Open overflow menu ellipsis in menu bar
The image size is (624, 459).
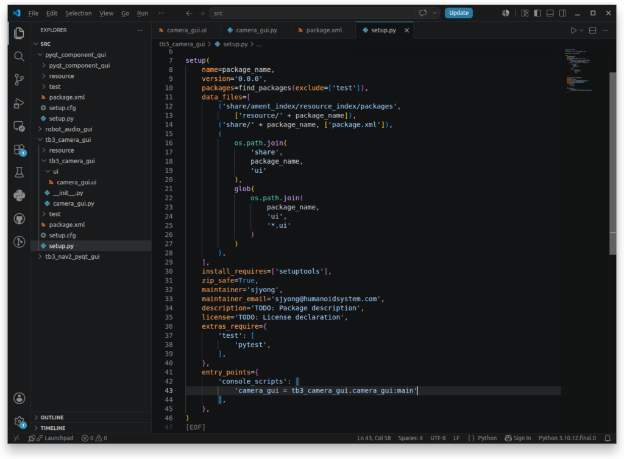click(x=161, y=13)
